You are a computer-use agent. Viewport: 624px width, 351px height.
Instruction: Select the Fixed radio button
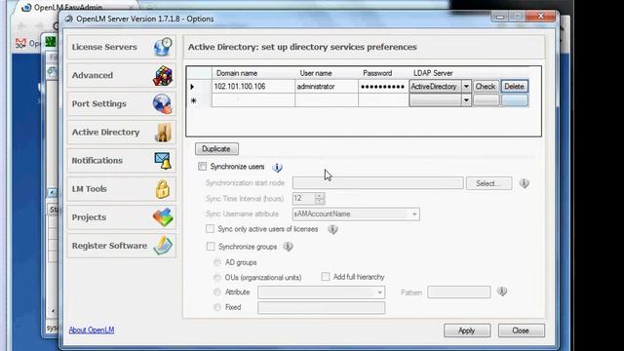[x=216, y=307]
